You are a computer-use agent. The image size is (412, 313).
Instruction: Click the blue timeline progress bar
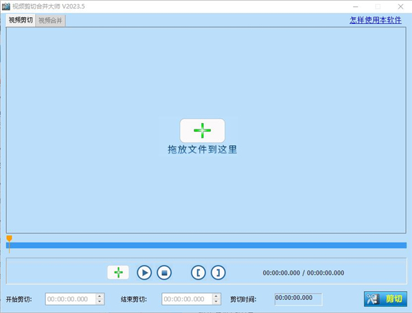[206, 245]
